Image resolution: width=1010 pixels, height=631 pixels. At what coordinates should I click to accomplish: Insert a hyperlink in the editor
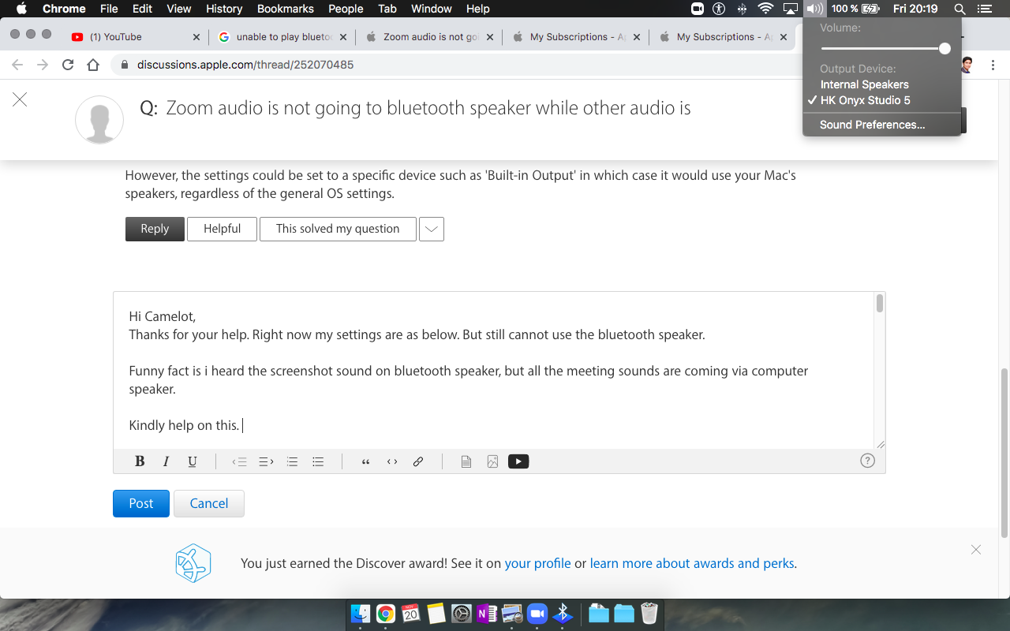418,461
